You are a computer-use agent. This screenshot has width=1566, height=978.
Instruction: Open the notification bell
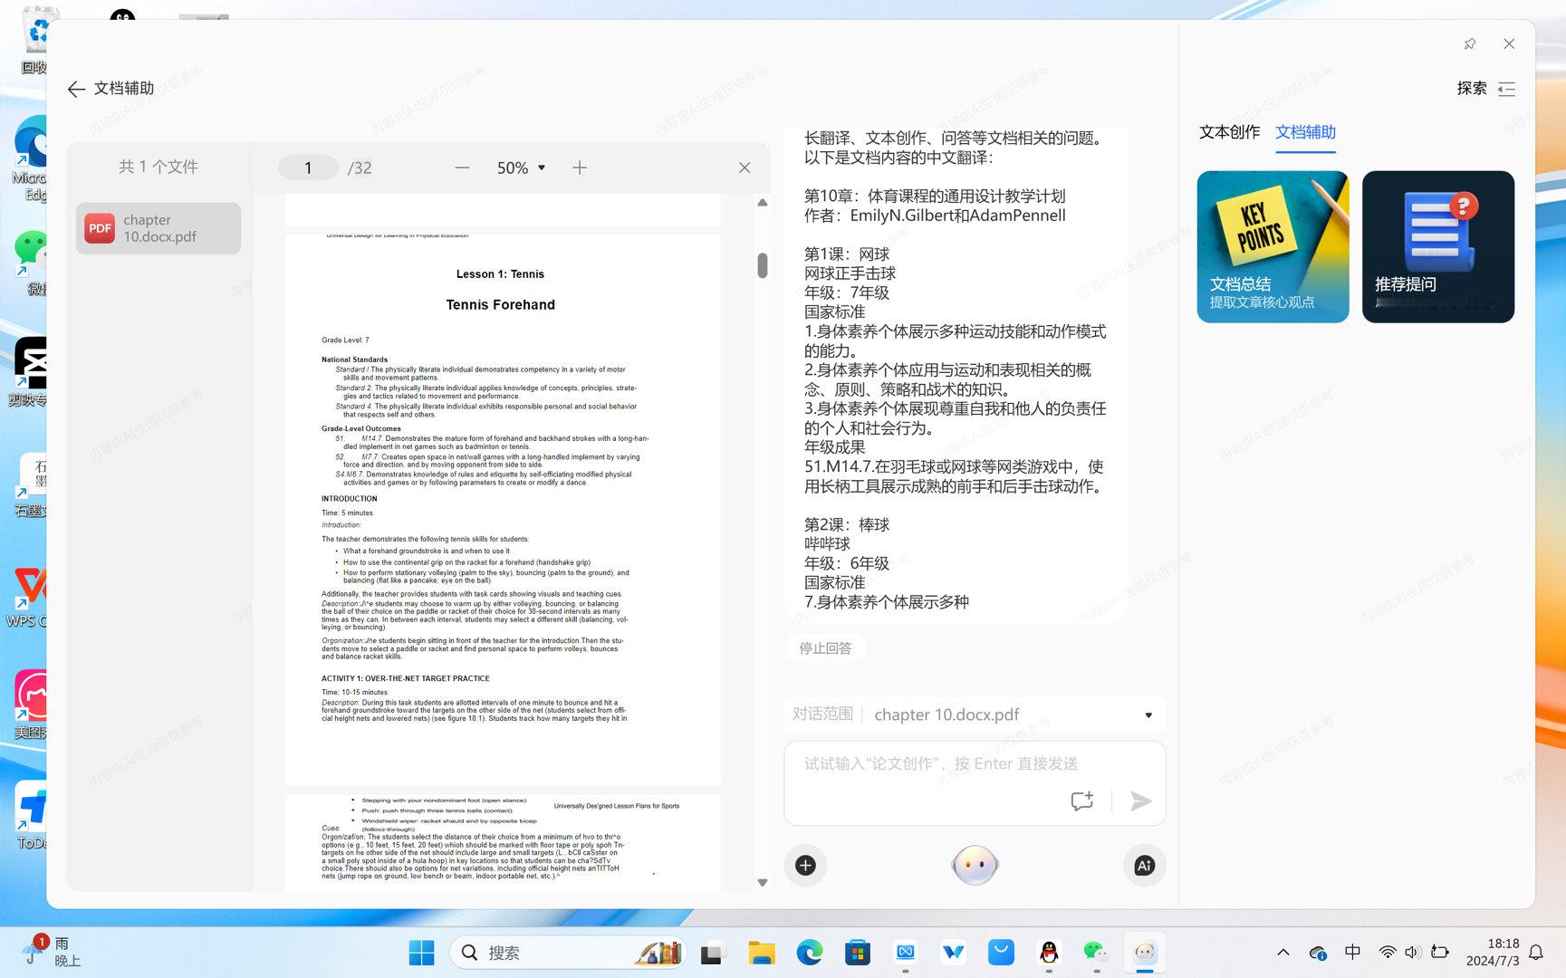click(1536, 953)
